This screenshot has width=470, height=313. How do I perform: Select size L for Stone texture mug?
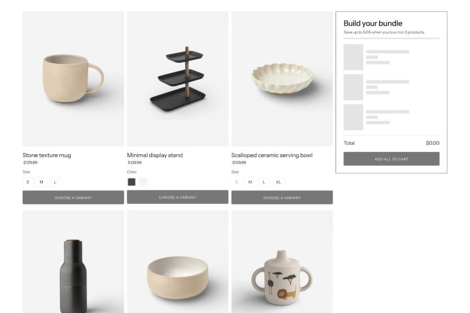click(55, 182)
